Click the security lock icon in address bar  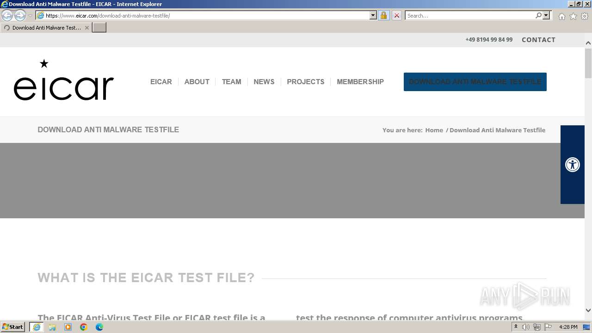pyautogui.click(x=383, y=16)
